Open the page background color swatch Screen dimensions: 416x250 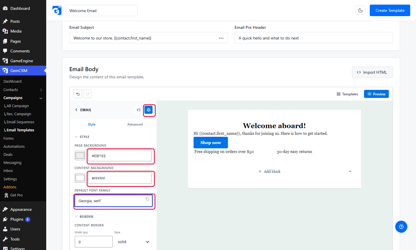click(80, 156)
